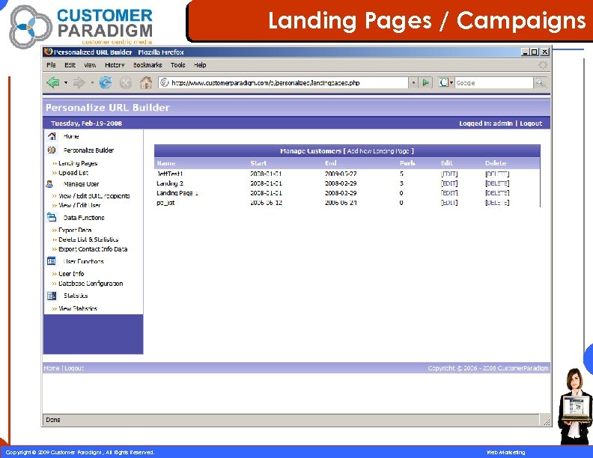The height and width of the screenshot is (458, 593).
Task: Reload the page with the refresh icon
Action: pyautogui.click(x=106, y=82)
